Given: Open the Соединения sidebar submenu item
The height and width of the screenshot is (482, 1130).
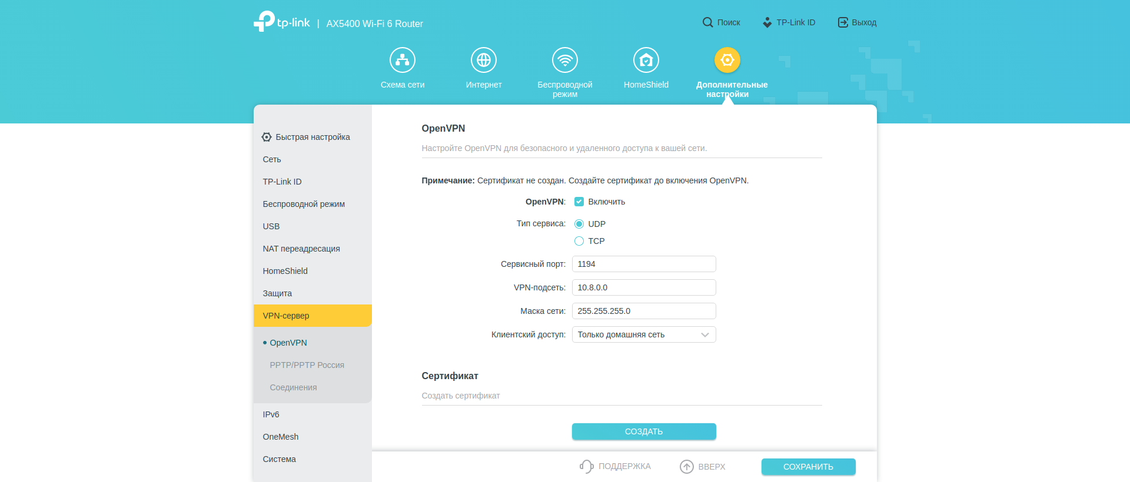Looking at the screenshot, I should 293,387.
